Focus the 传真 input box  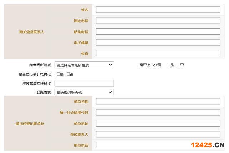[158, 53]
